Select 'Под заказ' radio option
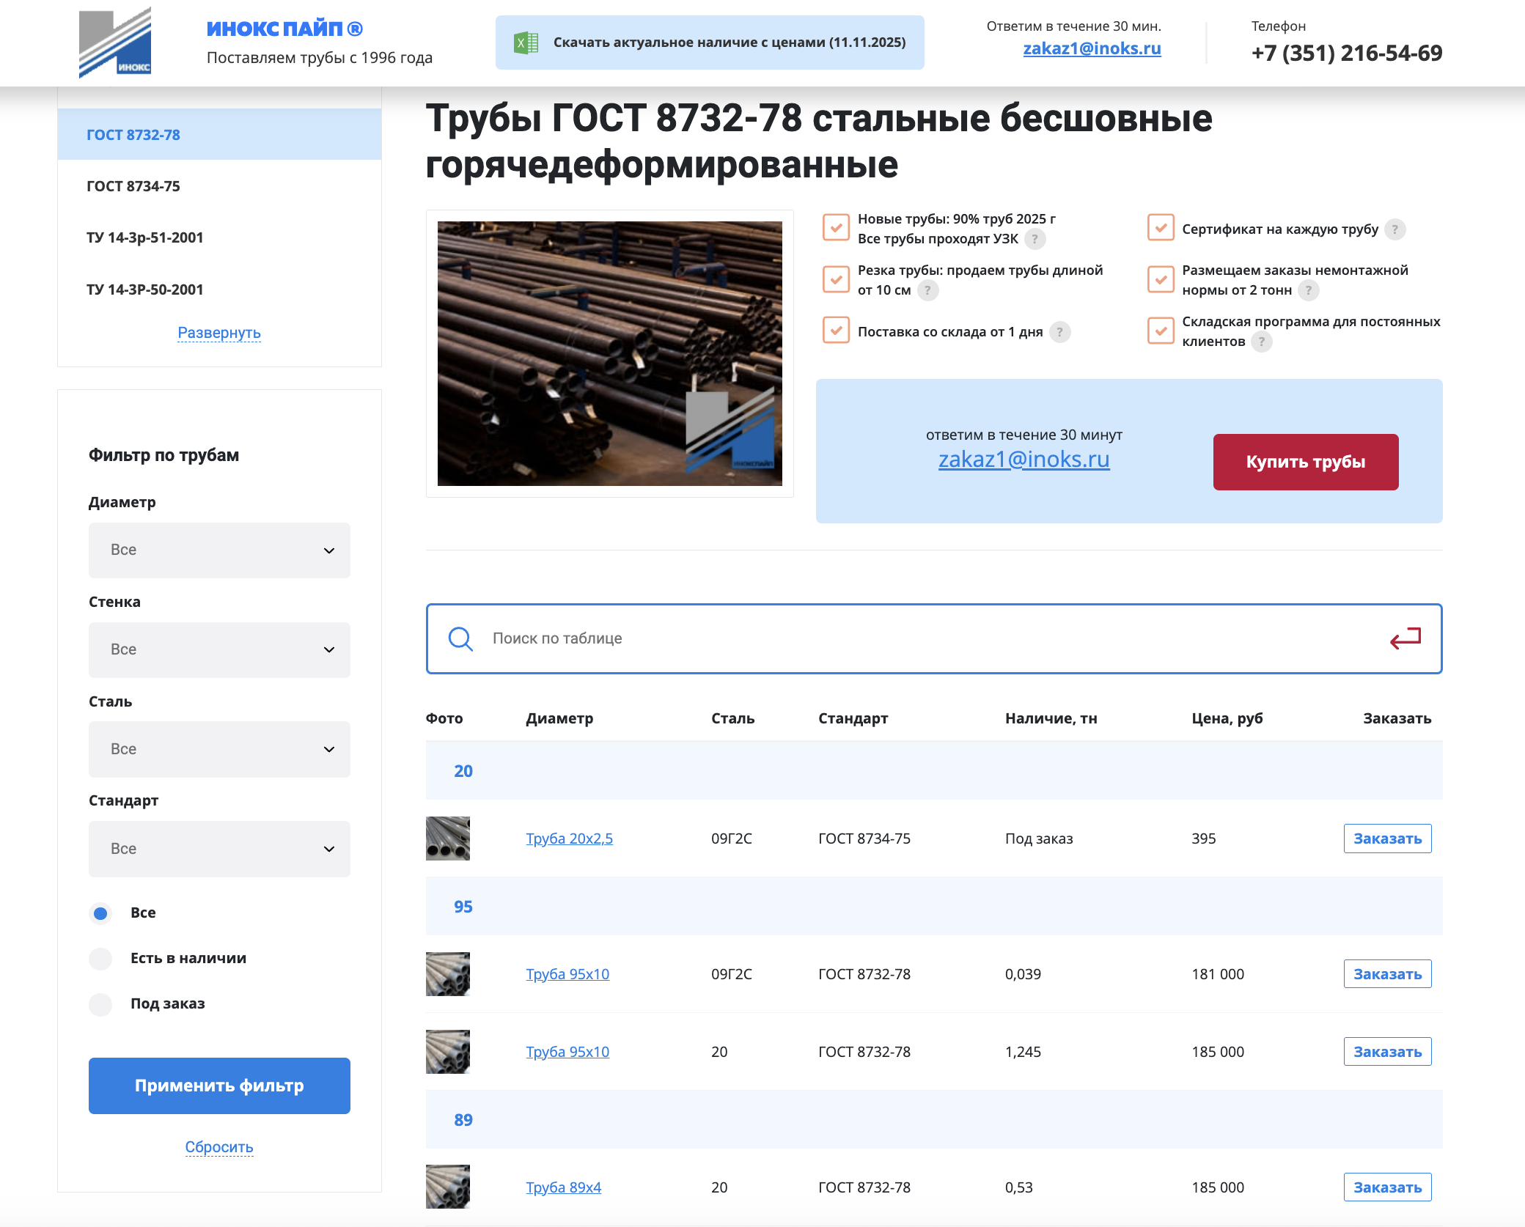The height and width of the screenshot is (1227, 1525). 101,1004
